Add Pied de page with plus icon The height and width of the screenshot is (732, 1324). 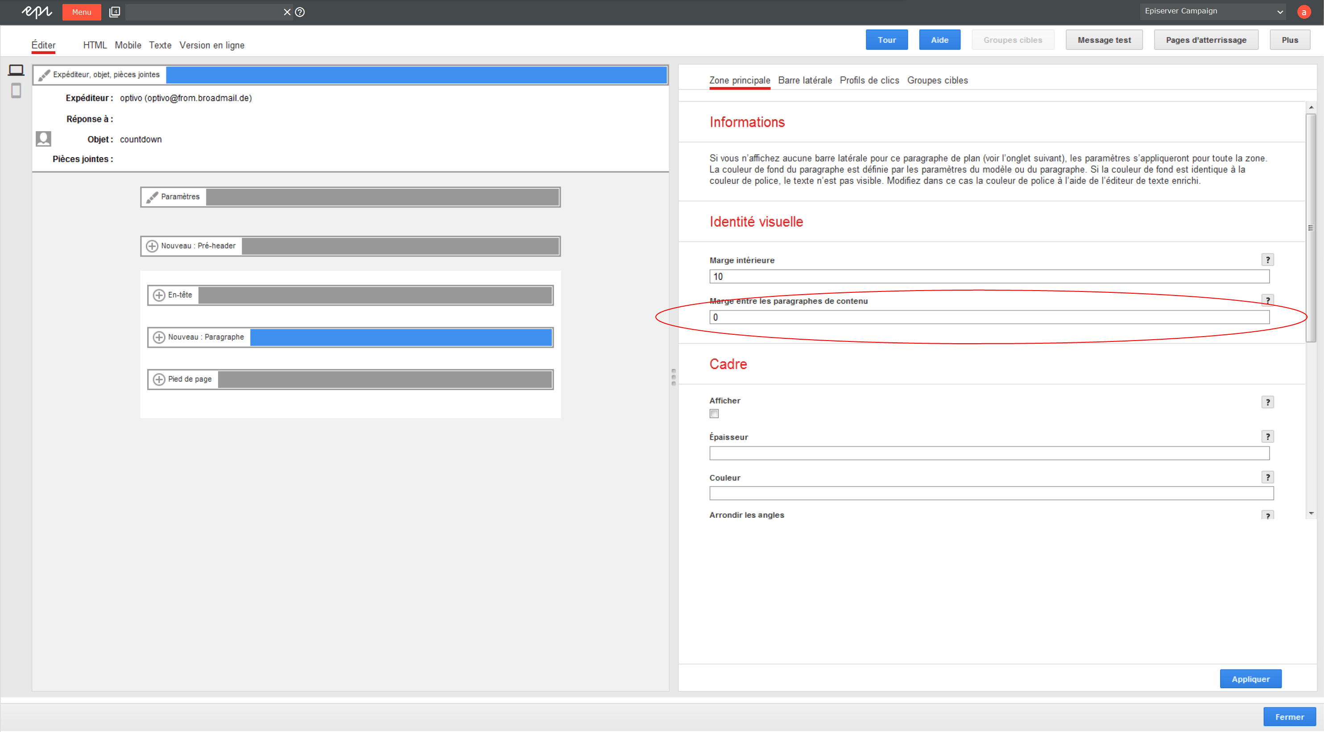point(159,380)
